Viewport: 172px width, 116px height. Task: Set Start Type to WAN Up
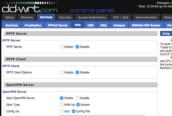62,105
